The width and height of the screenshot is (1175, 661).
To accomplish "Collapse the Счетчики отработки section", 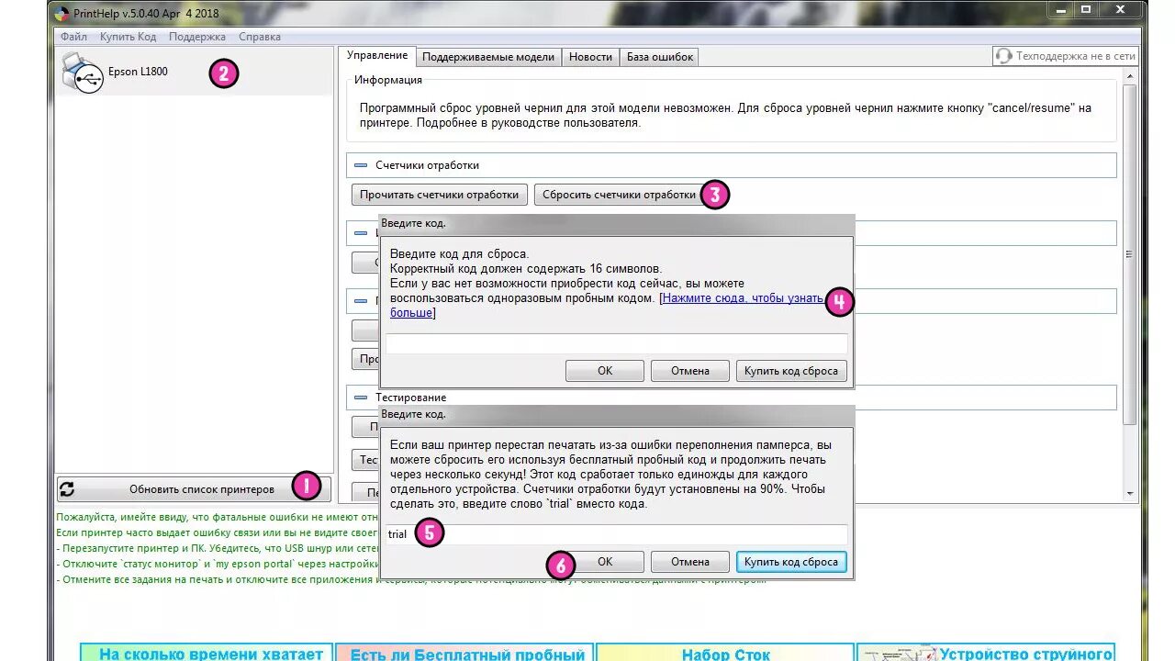I will coord(361,165).
